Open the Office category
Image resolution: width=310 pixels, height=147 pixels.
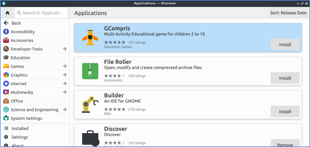[17, 101]
